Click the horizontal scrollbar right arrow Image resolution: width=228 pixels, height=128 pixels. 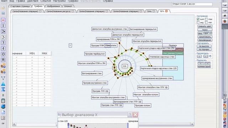pos(192,124)
